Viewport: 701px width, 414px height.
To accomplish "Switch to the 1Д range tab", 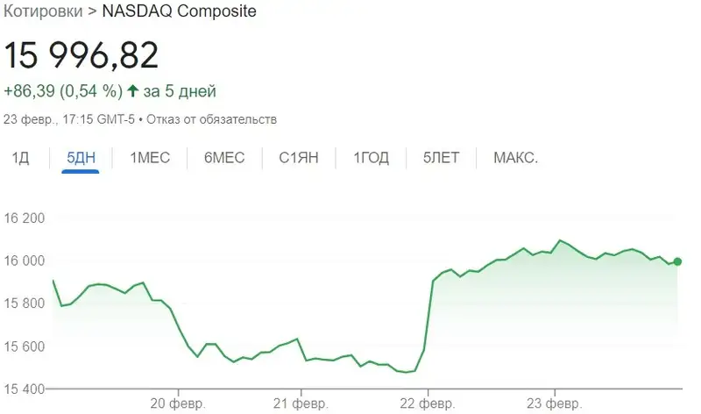I will pyautogui.click(x=20, y=159).
